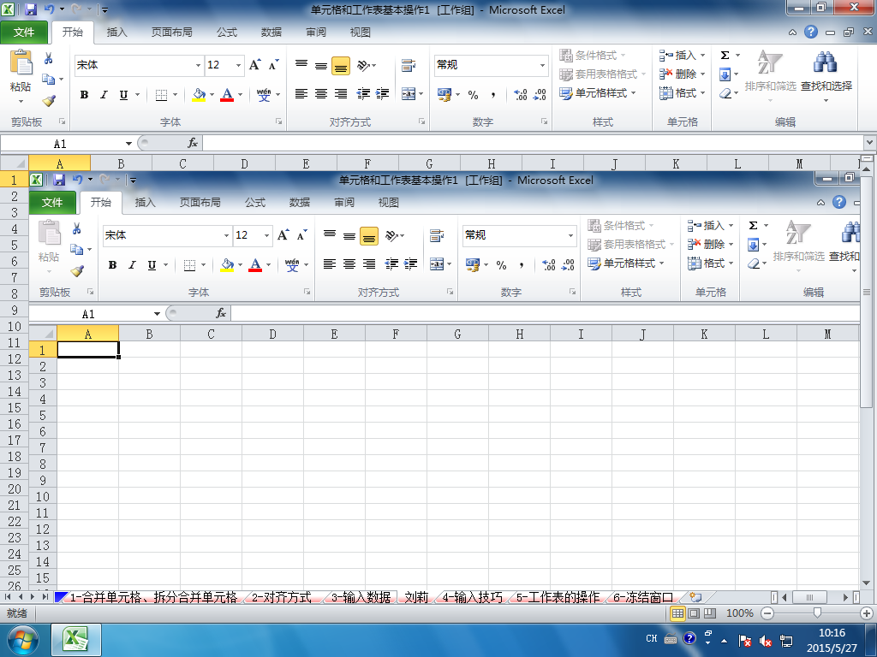Viewport: 877px width, 657px height.
Task: Click decrease indent in the outer ribbon
Action: [x=363, y=94]
